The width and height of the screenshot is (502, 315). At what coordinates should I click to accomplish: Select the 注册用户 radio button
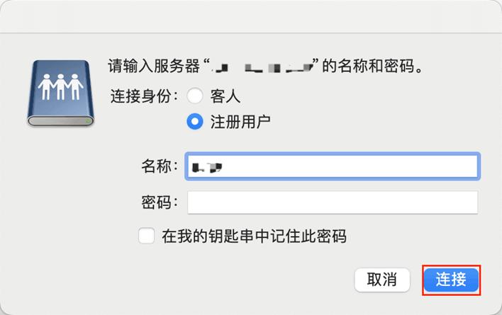(x=195, y=121)
